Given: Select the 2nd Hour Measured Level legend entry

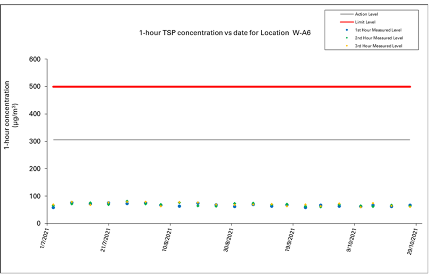Looking at the screenshot, I should [x=379, y=38].
